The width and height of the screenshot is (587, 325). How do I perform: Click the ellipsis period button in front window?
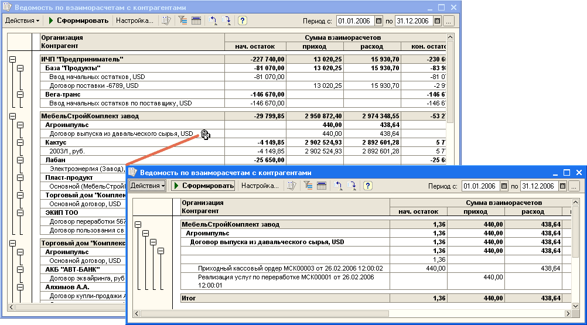point(574,186)
